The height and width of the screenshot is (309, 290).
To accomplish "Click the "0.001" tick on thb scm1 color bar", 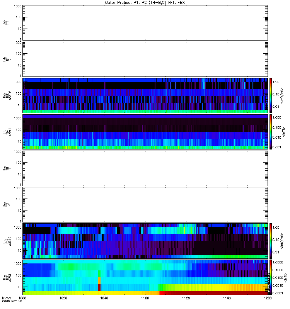I will click(277, 147).
